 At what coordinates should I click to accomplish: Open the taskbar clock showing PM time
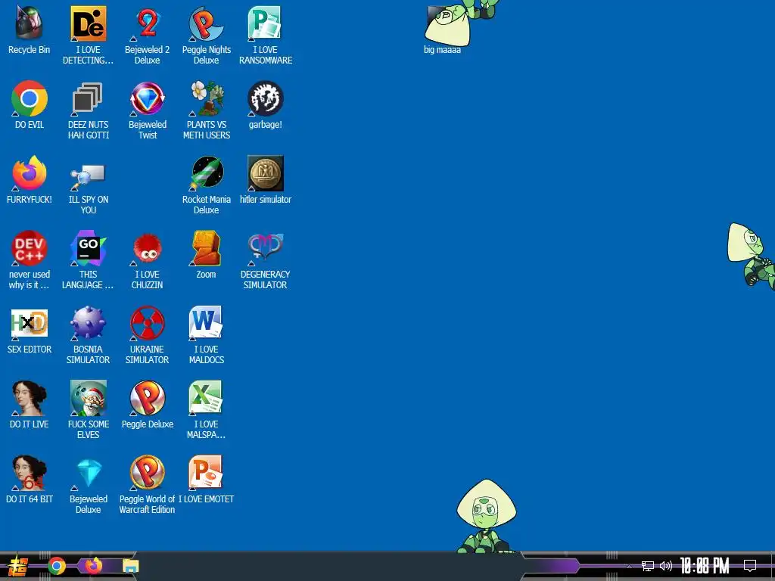click(x=705, y=566)
